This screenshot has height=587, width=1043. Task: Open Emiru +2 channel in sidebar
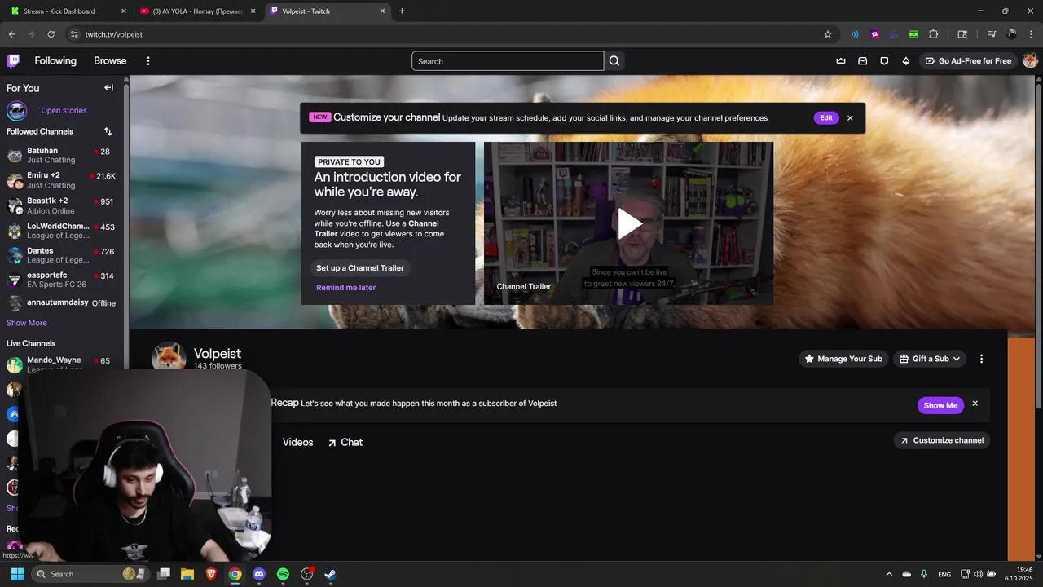click(62, 180)
